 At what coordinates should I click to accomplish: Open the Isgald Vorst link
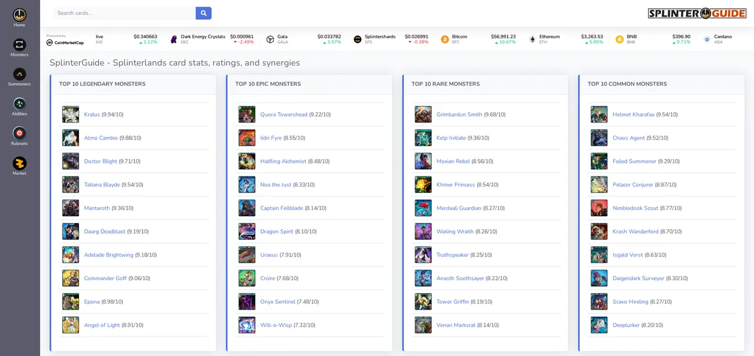click(x=628, y=255)
